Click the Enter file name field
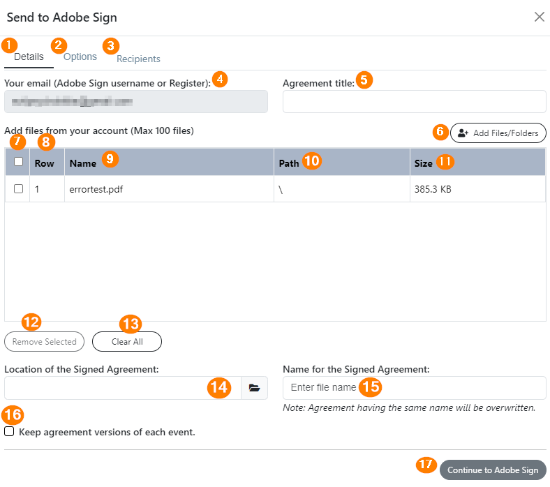 click(415, 388)
